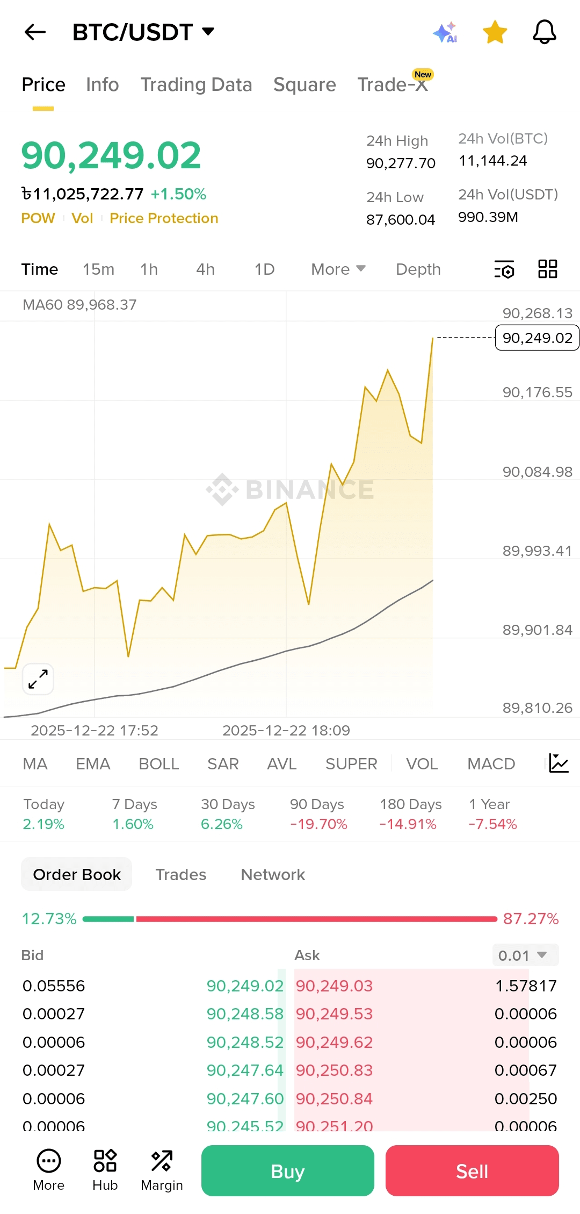Click the bid/ask ratio bar
The image size is (580, 1214).
290,919
